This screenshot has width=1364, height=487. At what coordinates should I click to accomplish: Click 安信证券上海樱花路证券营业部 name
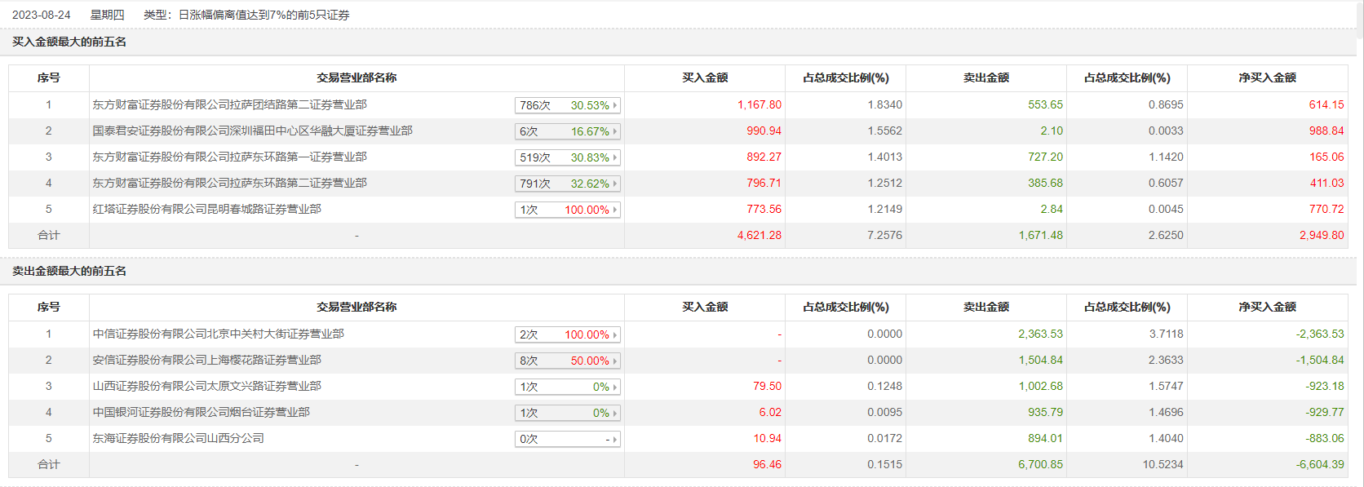[206, 361]
